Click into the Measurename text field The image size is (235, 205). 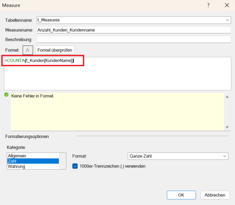click(133, 30)
